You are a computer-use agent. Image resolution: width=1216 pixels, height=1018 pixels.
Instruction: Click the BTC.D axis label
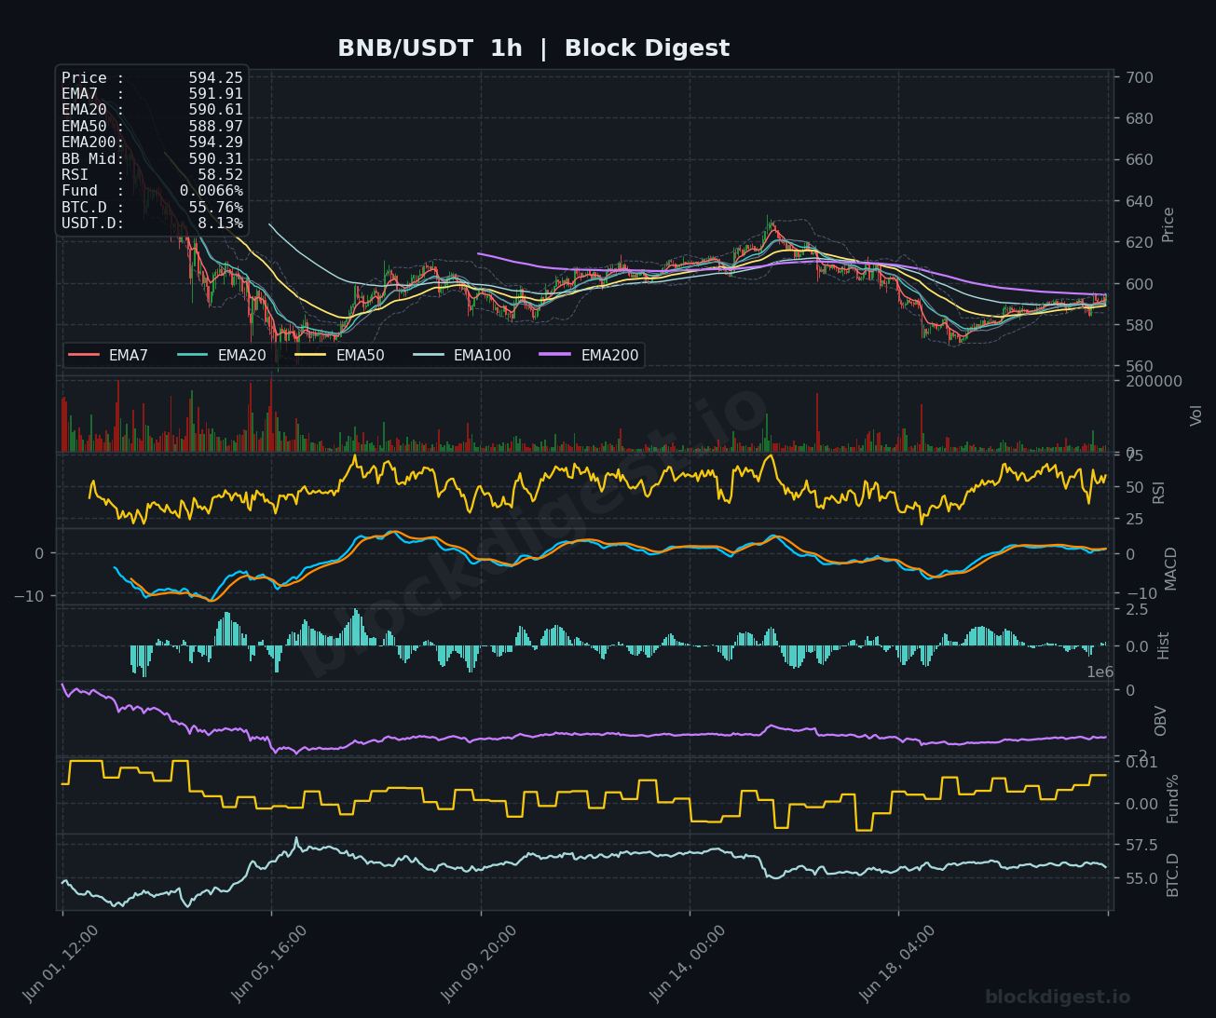1173,875
